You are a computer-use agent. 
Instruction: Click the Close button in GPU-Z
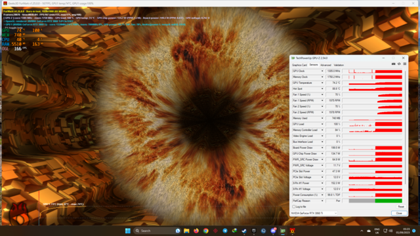[x=399, y=213]
